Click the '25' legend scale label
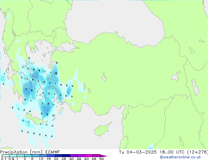This screenshot has height=160, width=208. click(64, 159)
